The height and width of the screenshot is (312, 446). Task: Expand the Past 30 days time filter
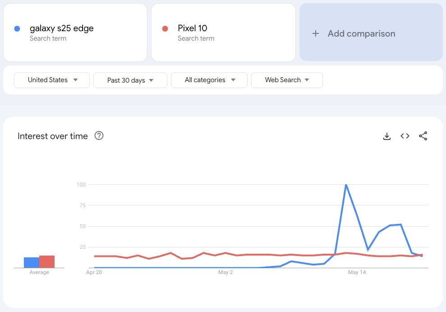(x=130, y=80)
